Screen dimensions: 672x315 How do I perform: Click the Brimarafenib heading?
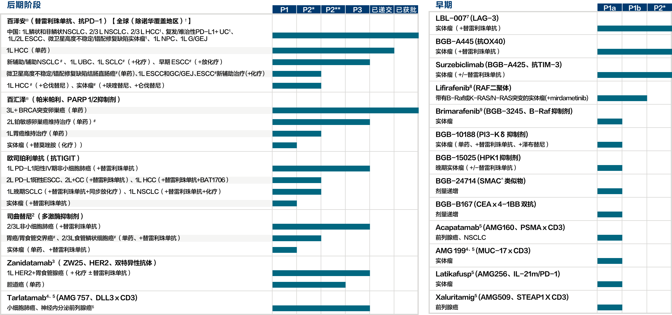click(504, 111)
